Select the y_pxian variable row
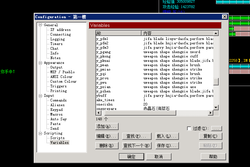 pos(155,87)
